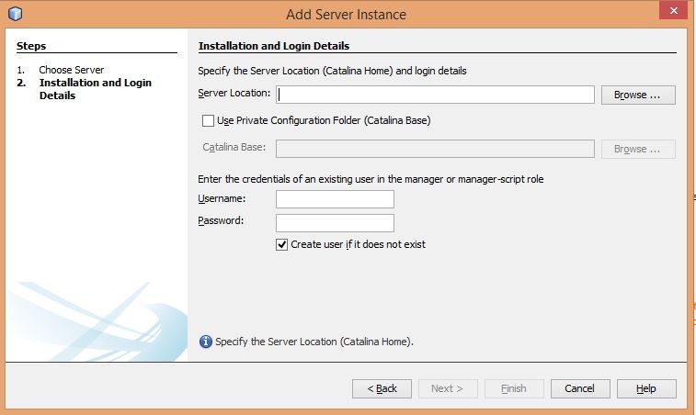Select Choose Server step in Steps list
This screenshot has height=415, width=696.
71,70
